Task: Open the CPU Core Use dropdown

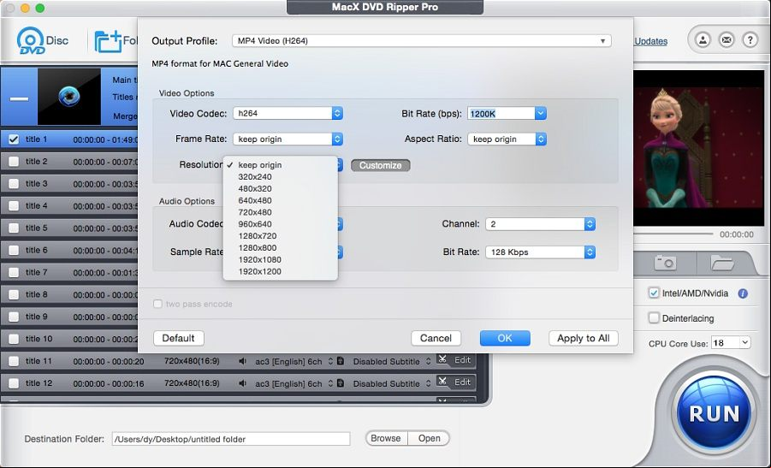Action: [x=731, y=342]
